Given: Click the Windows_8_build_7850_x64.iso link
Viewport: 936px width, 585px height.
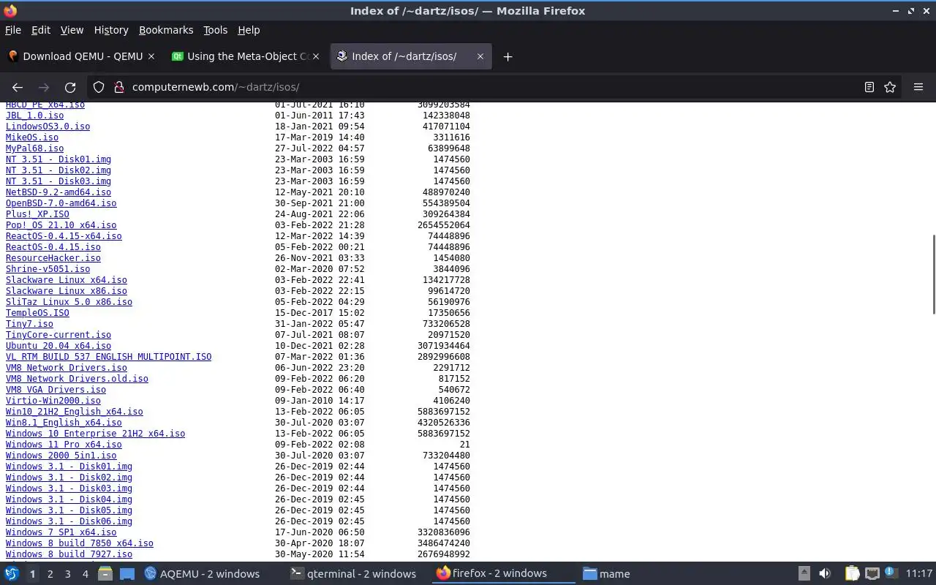Looking at the screenshot, I should point(80,543).
